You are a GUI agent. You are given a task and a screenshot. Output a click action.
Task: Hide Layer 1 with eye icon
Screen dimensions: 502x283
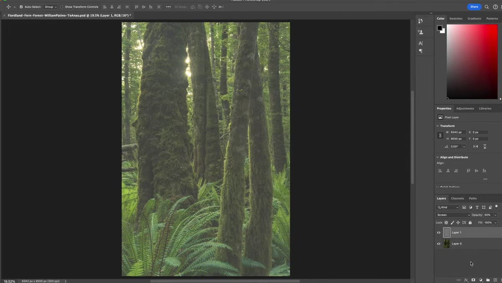439,232
